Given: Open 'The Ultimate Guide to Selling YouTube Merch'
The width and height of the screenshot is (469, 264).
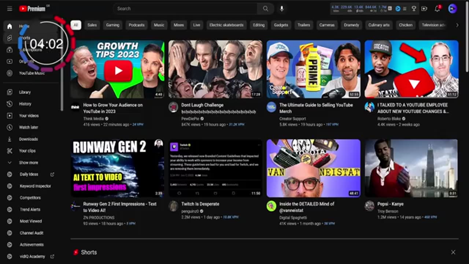Looking at the screenshot, I should pos(316,108).
